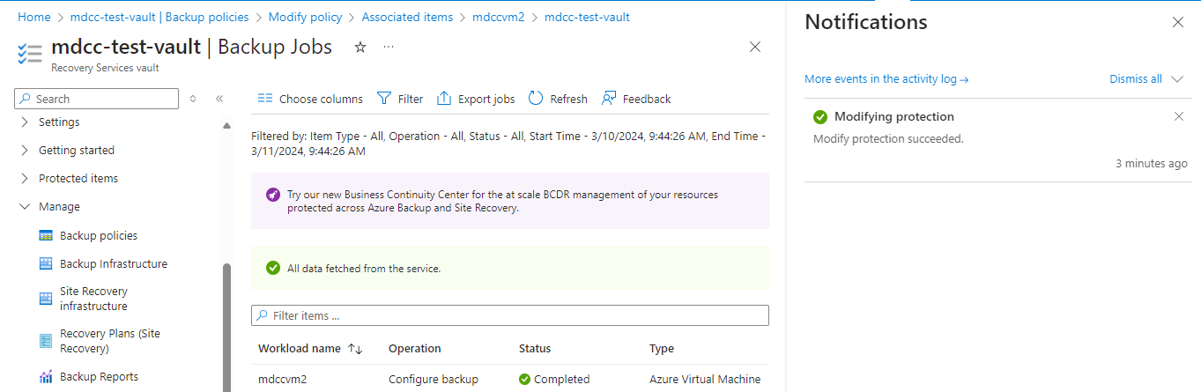Open the Filter funnel icon

[384, 99]
